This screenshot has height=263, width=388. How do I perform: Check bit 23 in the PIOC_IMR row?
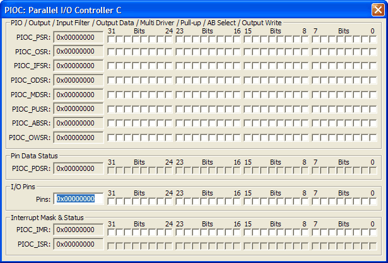[179, 232]
